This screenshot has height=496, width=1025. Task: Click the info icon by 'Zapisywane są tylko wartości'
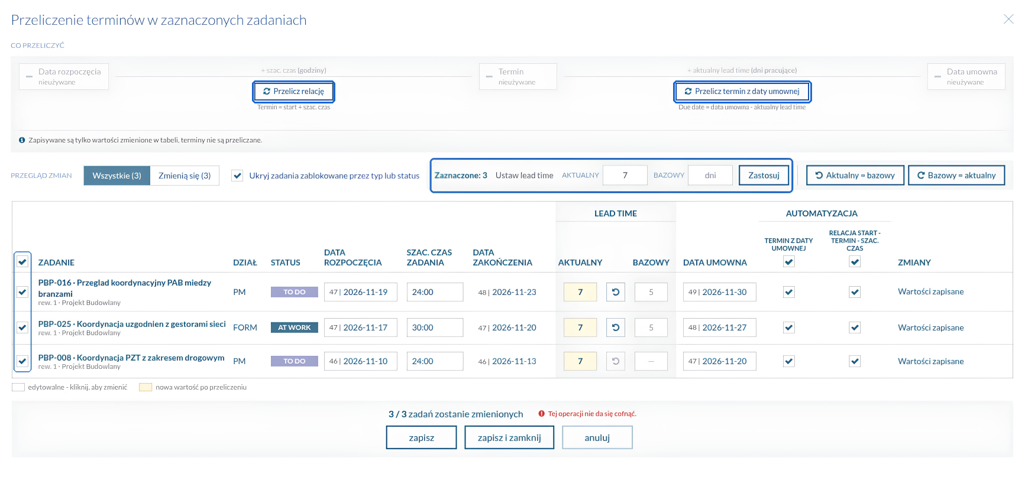click(22, 140)
